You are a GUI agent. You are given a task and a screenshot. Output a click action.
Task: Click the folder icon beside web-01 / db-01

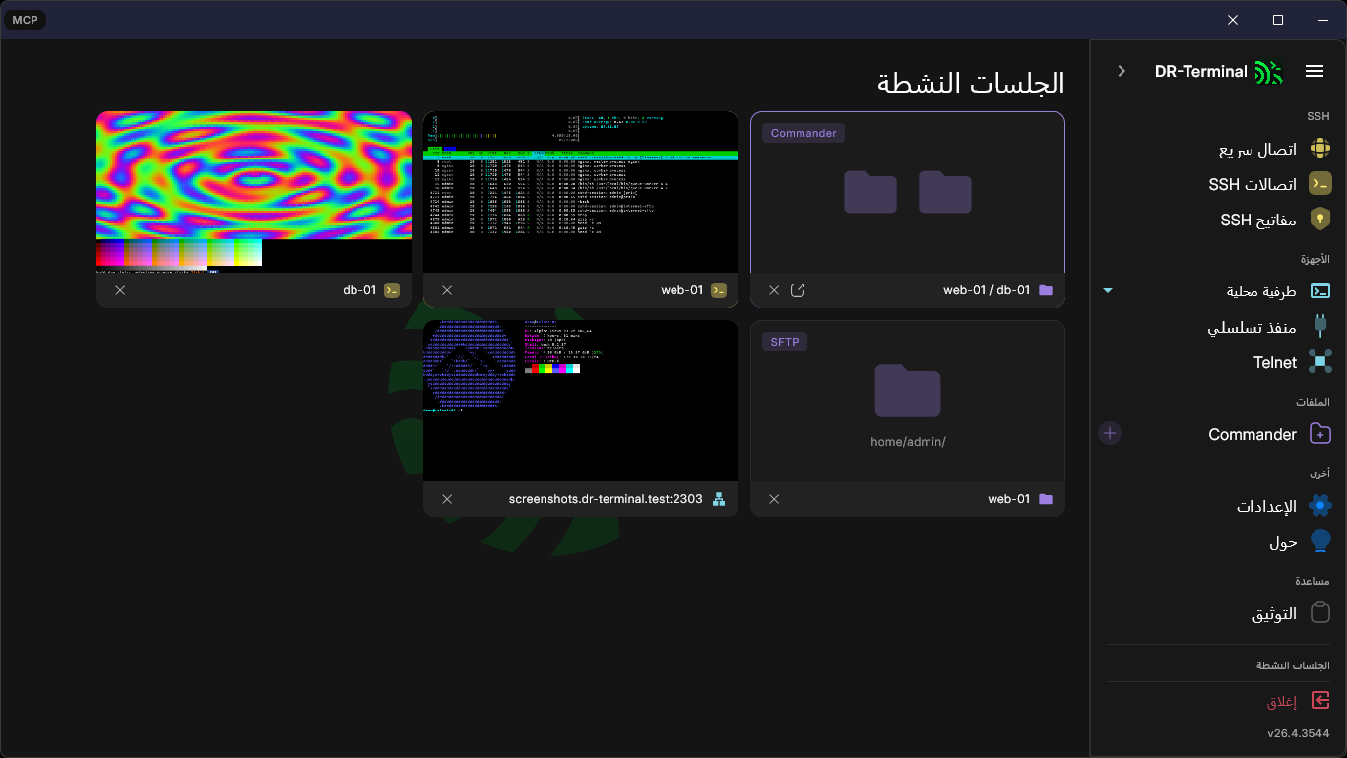tap(1046, 290)
